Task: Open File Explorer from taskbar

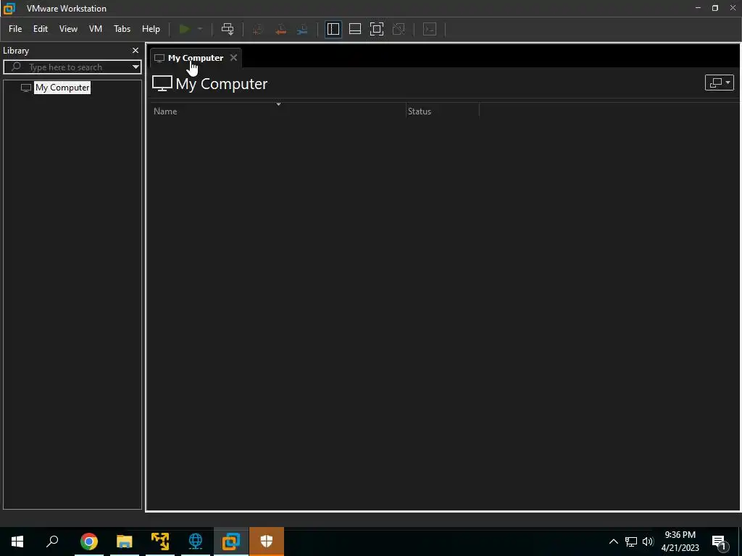Action: tap(125, 542)
